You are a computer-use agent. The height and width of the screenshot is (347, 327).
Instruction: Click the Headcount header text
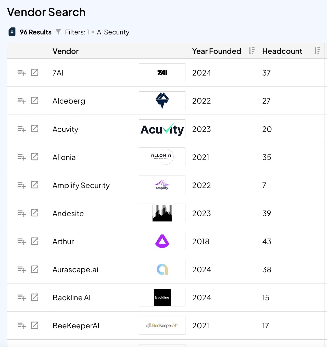tap(282, 51)
